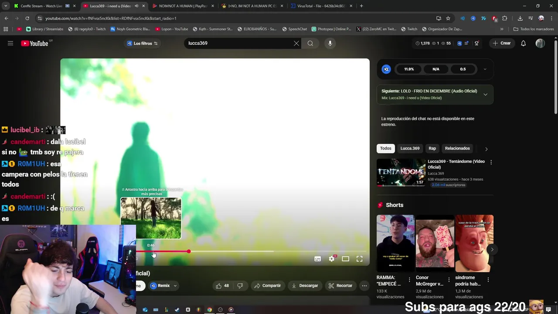Image resolution: width=558 pixels, height=314 pixels.
Task: Open options for the Conor McGregor Short
Action: tap(449, 280)
